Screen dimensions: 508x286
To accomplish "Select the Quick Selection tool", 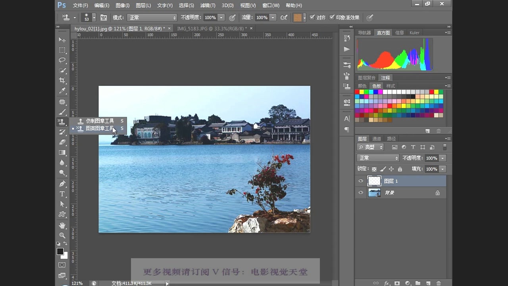I will pyautogui.click(x=62, y=70).
